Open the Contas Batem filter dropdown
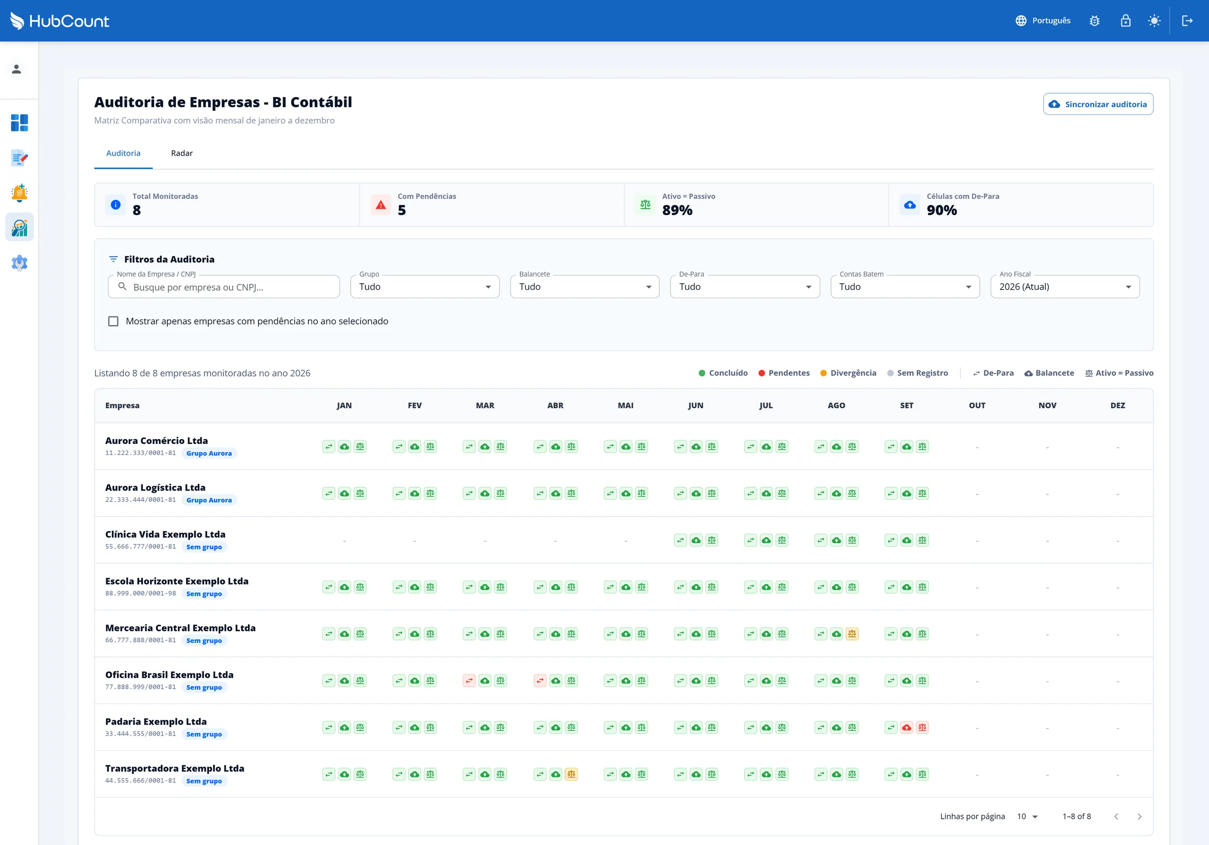The width and height of the screenshot is (1209, 845). point(905,287)
